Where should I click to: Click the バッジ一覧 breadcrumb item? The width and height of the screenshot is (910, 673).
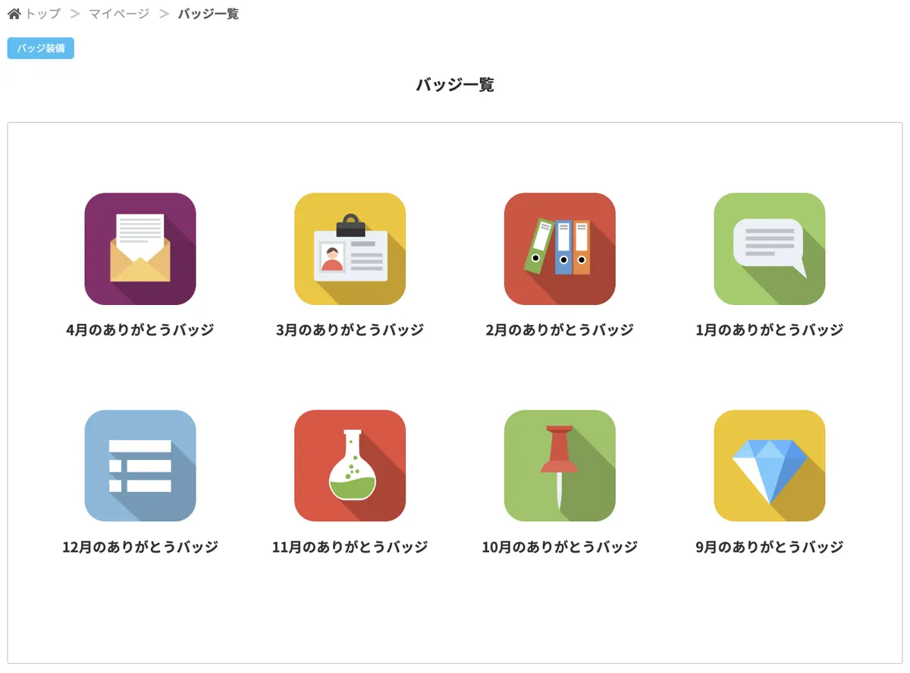(x=209, y=14)
